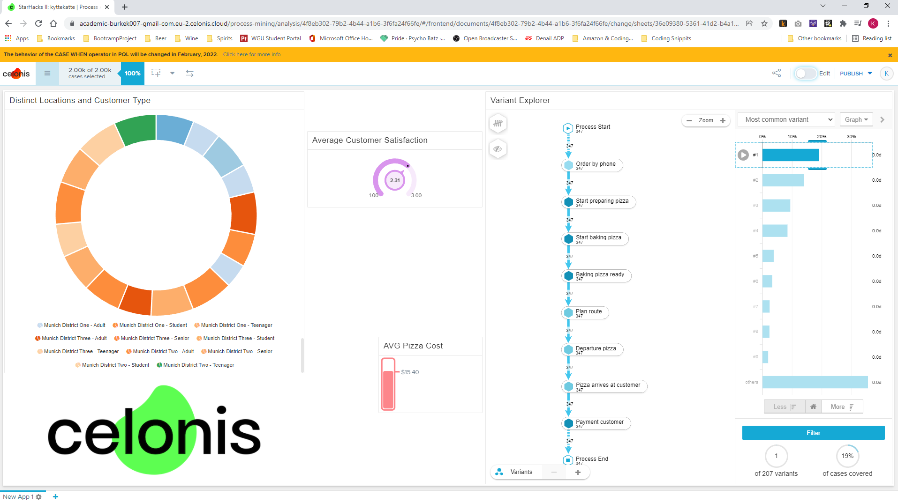Open the WGU Student Portal bookmark

coord(271,38)
